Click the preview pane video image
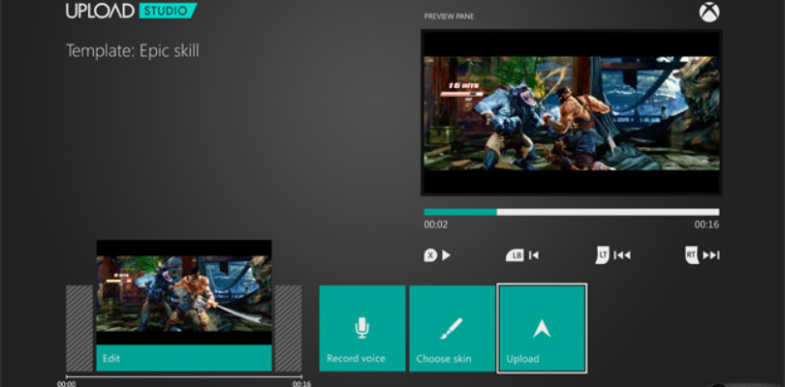 [571, 112]
